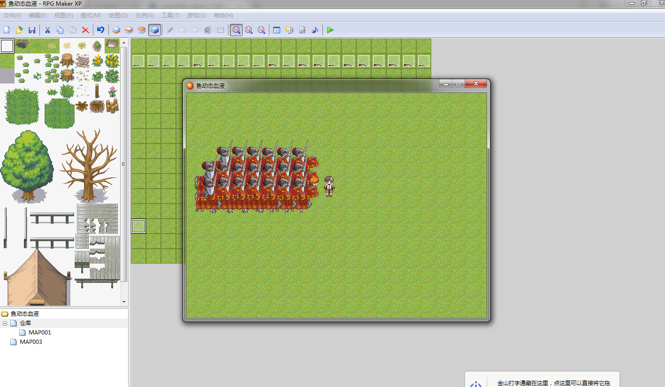Pick the tent tile in the tileset

click(37, 277)
